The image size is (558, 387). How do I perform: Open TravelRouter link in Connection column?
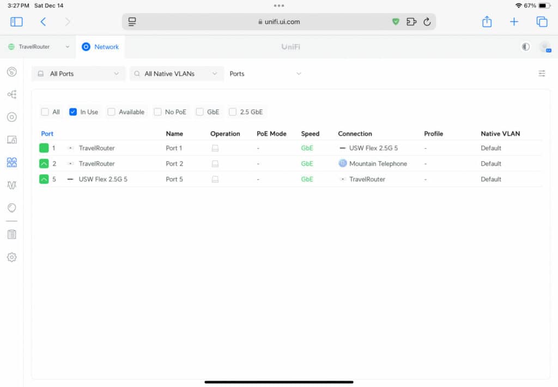[367, 179]
